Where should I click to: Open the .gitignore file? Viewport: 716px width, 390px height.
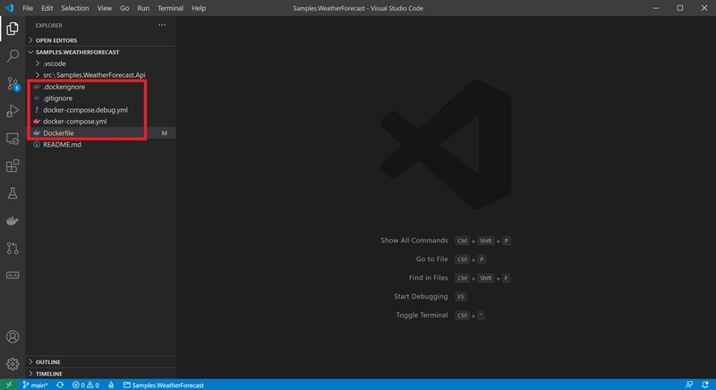[x=100, y=98]
